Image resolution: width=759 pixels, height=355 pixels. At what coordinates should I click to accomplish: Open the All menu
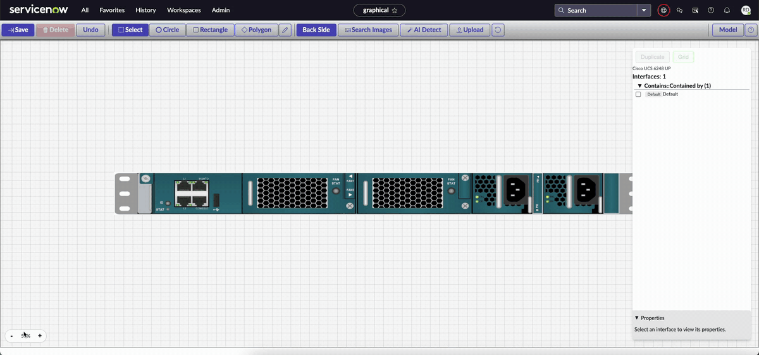coord(85,10)
